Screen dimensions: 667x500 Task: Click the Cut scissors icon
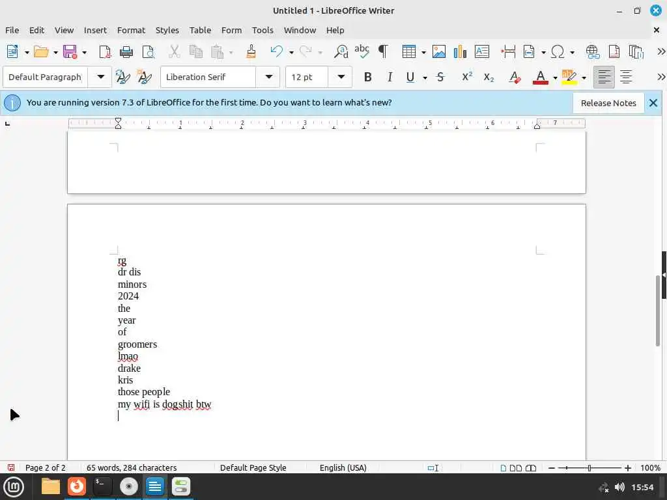174,52
